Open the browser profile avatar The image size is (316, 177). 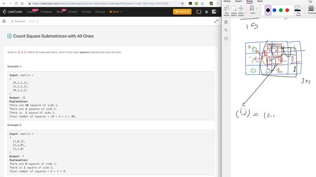click(211, 3)
